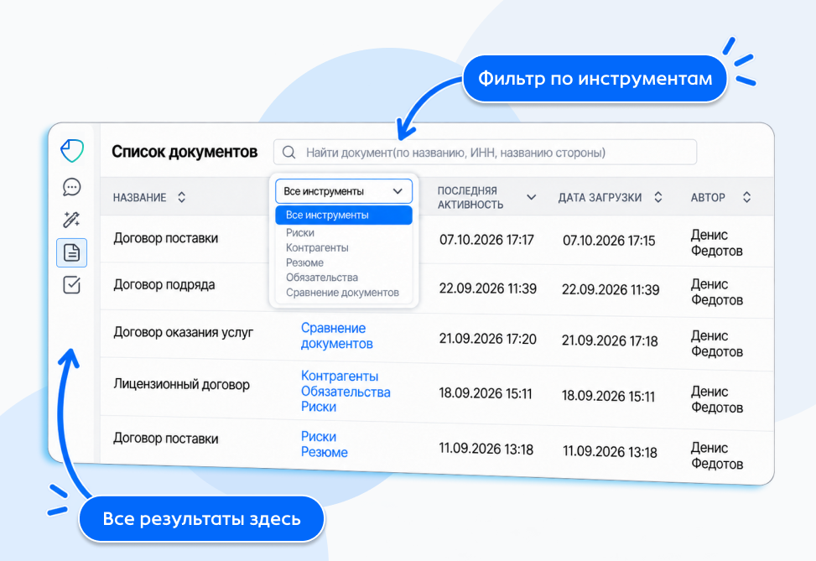
Task: Click the magnifier icon in search box
Action: coord(288,153)
